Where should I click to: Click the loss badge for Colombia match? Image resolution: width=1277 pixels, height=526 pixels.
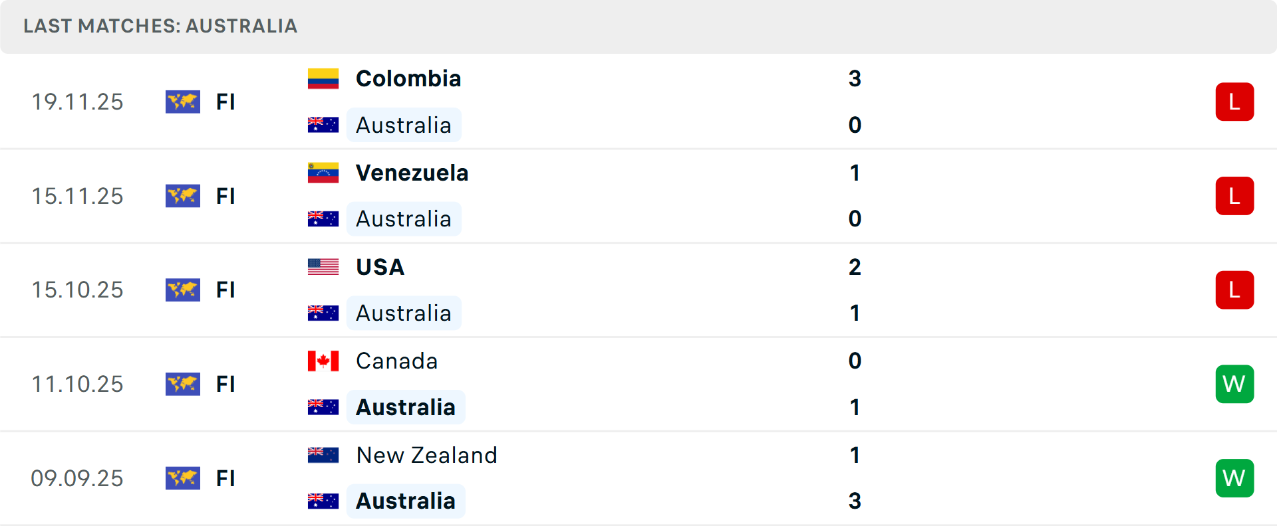pyautogui.click(x=1234, y=102)
